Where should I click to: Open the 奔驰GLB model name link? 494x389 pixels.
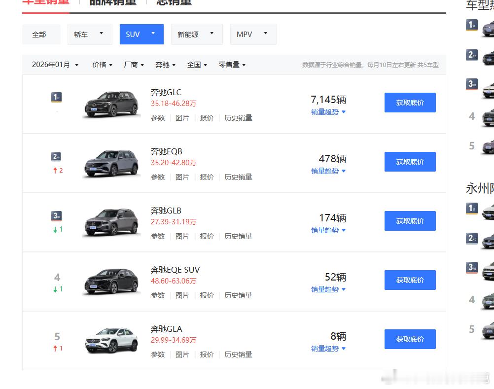[166, 211]
